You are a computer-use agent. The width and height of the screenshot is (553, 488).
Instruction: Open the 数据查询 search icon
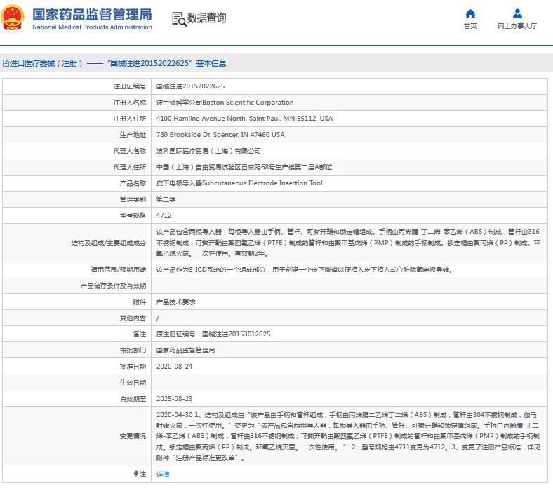[x=179, y=19]
